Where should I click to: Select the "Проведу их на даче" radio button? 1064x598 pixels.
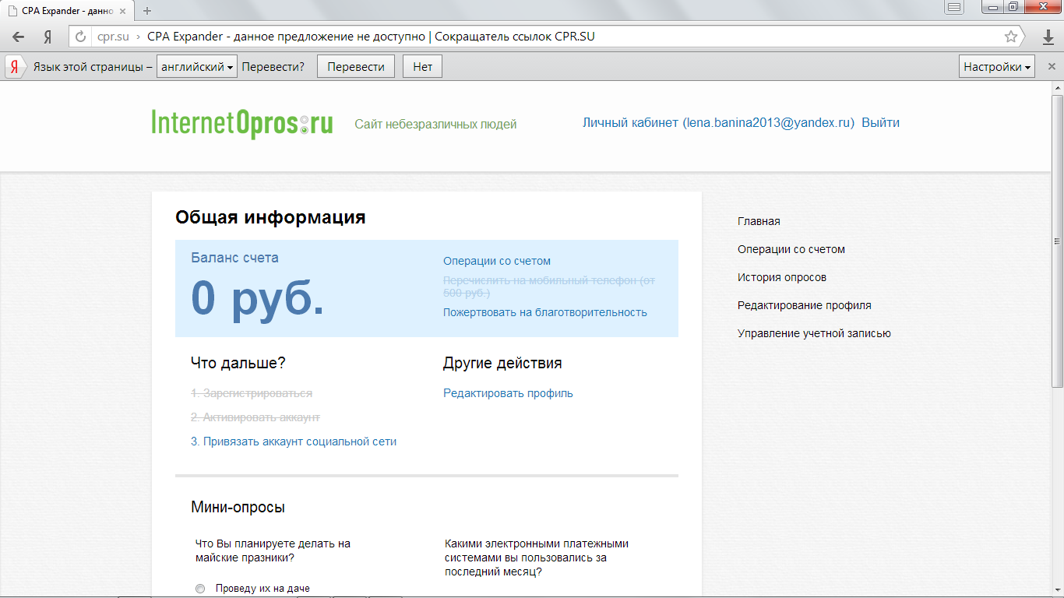(200, 589)
